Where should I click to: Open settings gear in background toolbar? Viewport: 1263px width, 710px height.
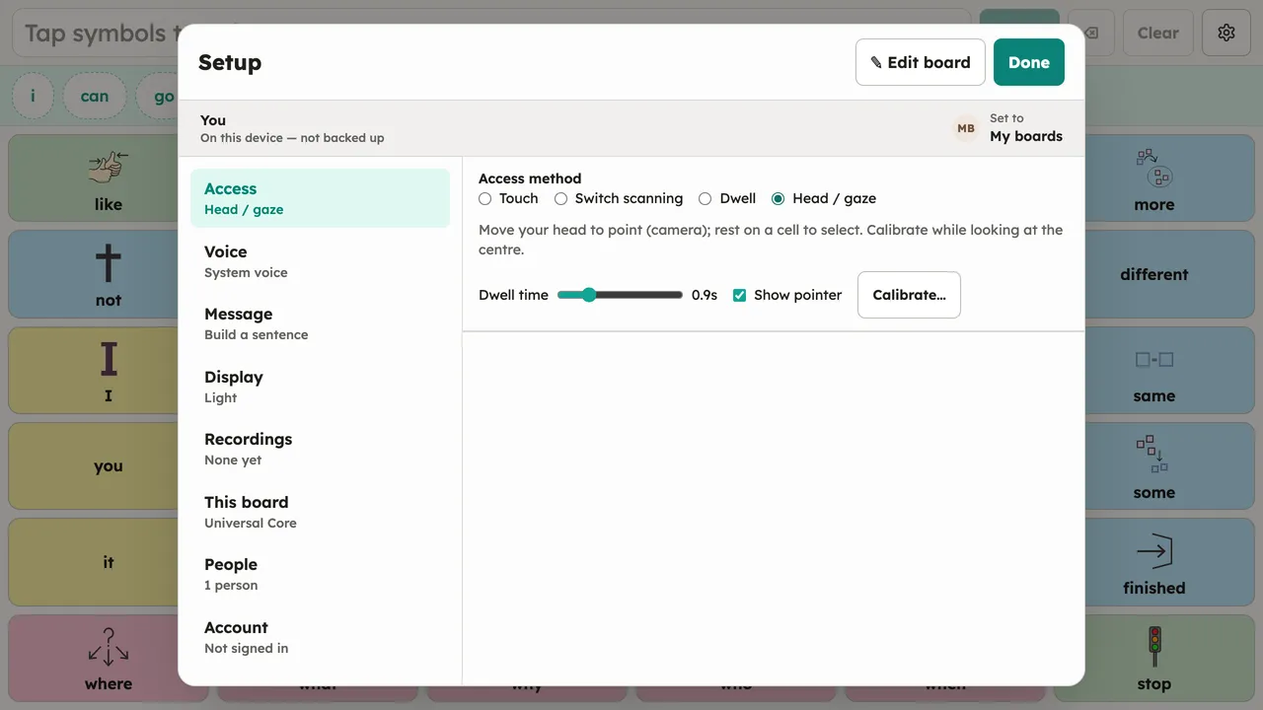coord(1226,33)
